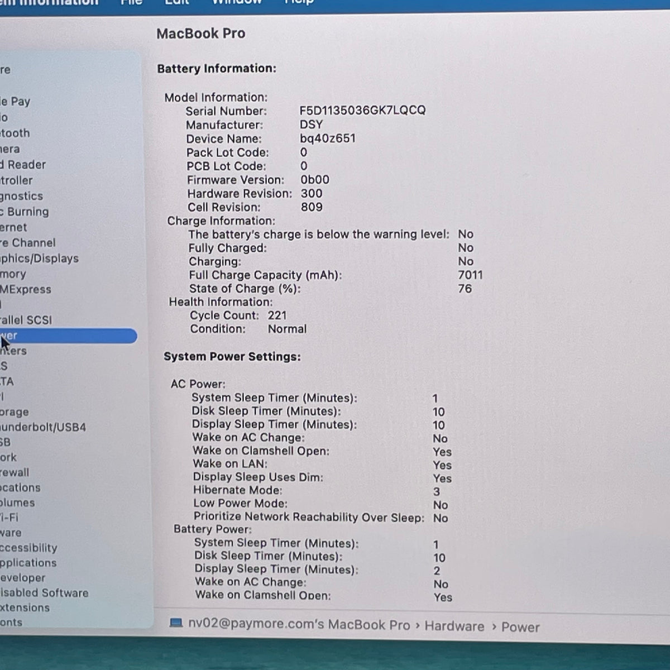Image resolution: width=670 pixels, height=670 pixels.
Task: Click the Low Power Mode label
Action: tap(240, 503)
